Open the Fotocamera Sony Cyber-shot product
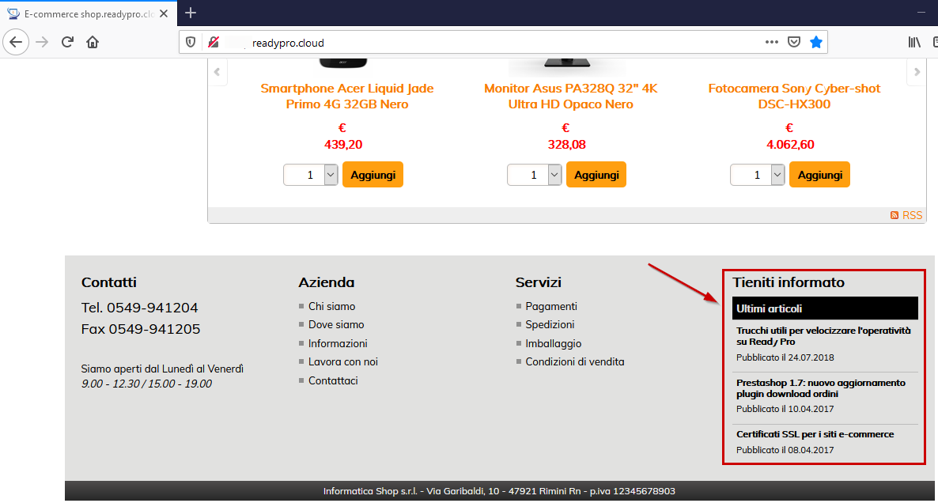The image size is (938, 503). [x=794, y=96]
